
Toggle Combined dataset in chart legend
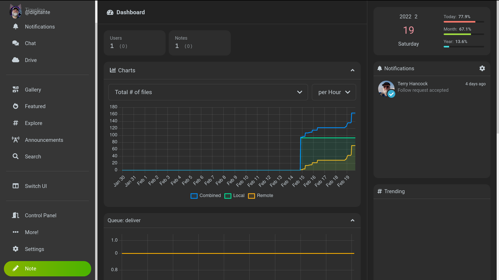point(206,195)
